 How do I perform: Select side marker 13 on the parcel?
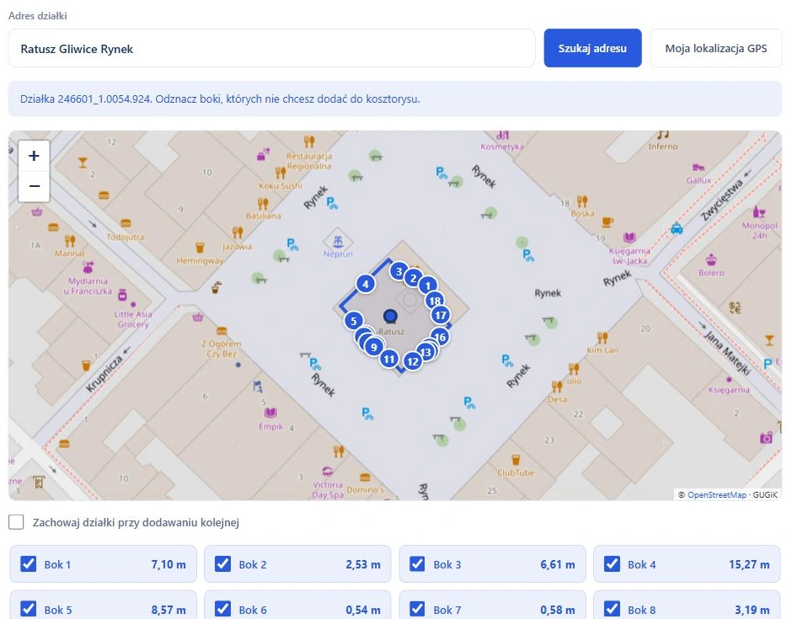click(x=425, y=352)
